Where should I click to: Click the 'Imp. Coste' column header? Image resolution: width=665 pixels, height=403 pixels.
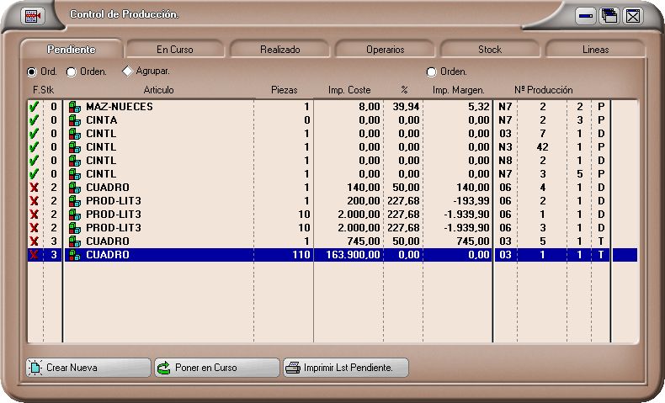tap(348, 90)
